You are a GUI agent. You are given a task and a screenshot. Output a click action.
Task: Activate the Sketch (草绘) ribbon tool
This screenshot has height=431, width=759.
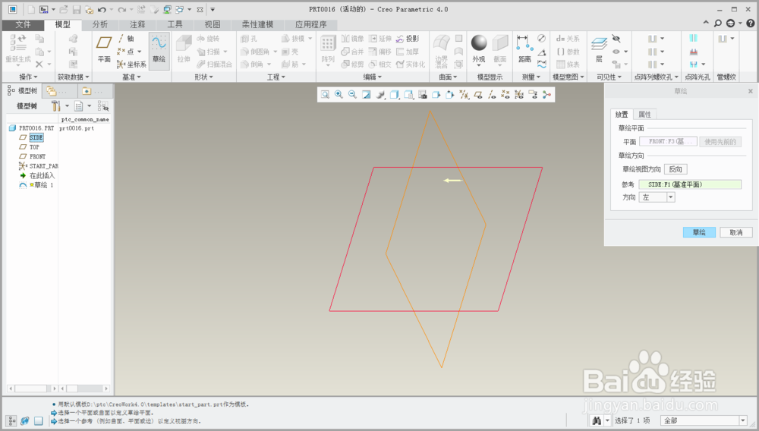coord(159,51)
